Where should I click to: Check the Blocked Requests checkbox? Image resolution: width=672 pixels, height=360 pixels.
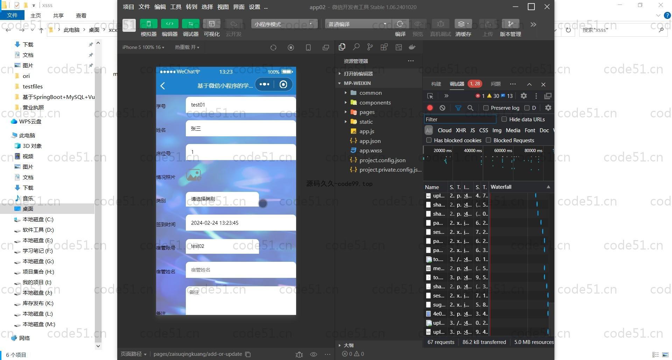[488, 140]
